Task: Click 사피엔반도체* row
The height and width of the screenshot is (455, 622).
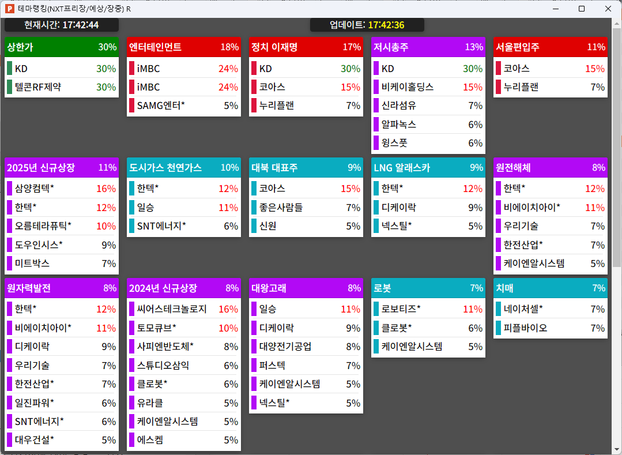Action: click(184, 347)
